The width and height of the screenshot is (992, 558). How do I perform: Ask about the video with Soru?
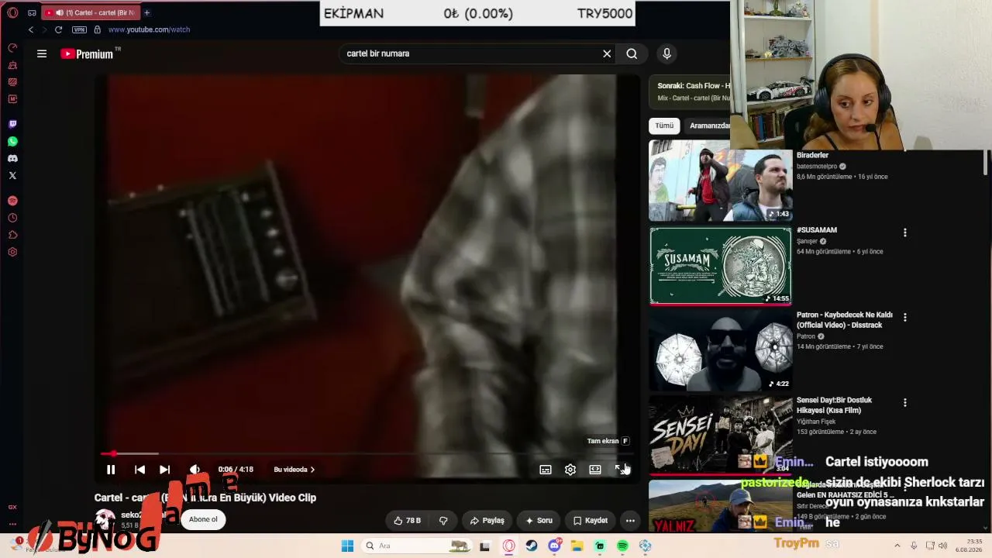[x=539, y=521]
